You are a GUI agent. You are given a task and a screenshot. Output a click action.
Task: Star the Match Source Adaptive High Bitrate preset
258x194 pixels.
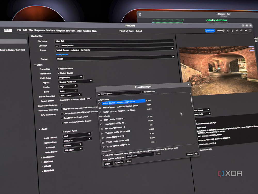(x=99, y=104)
